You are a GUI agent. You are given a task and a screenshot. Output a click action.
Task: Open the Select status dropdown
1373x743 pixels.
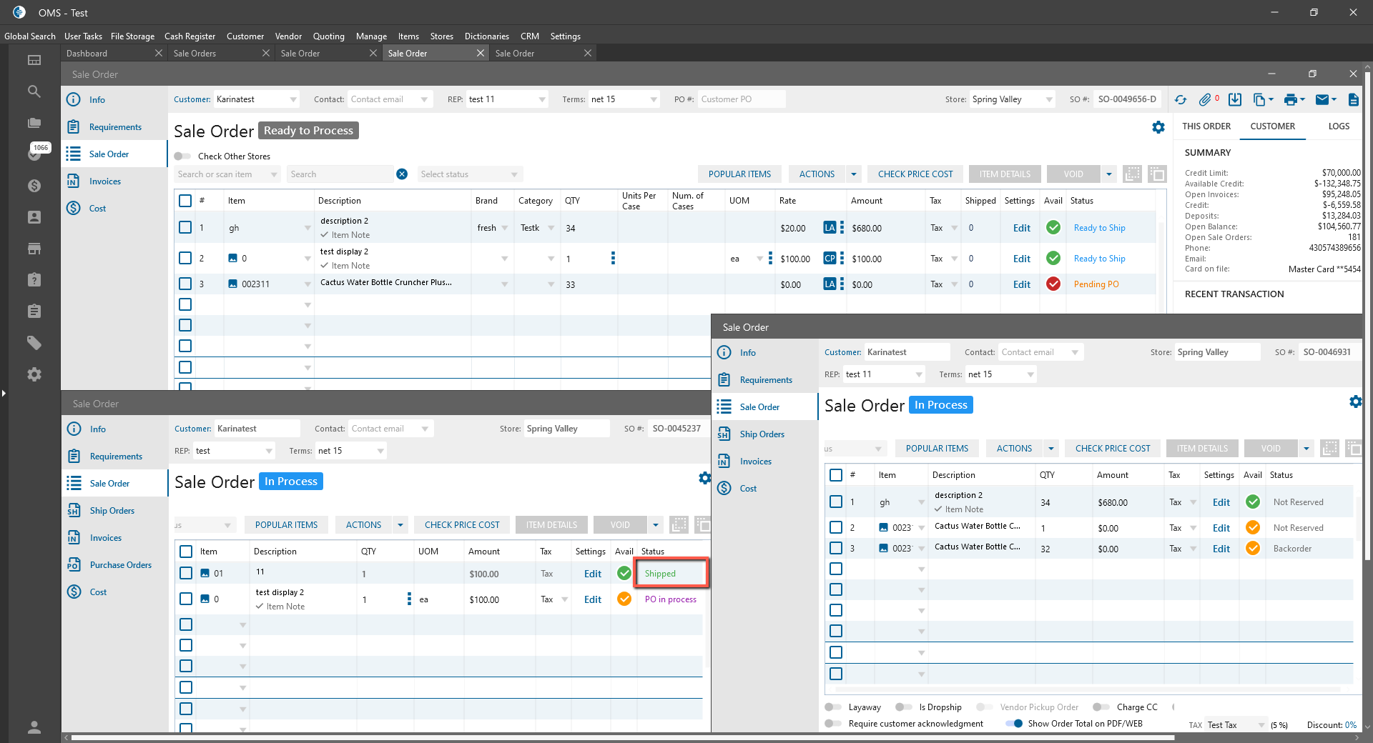469,174
